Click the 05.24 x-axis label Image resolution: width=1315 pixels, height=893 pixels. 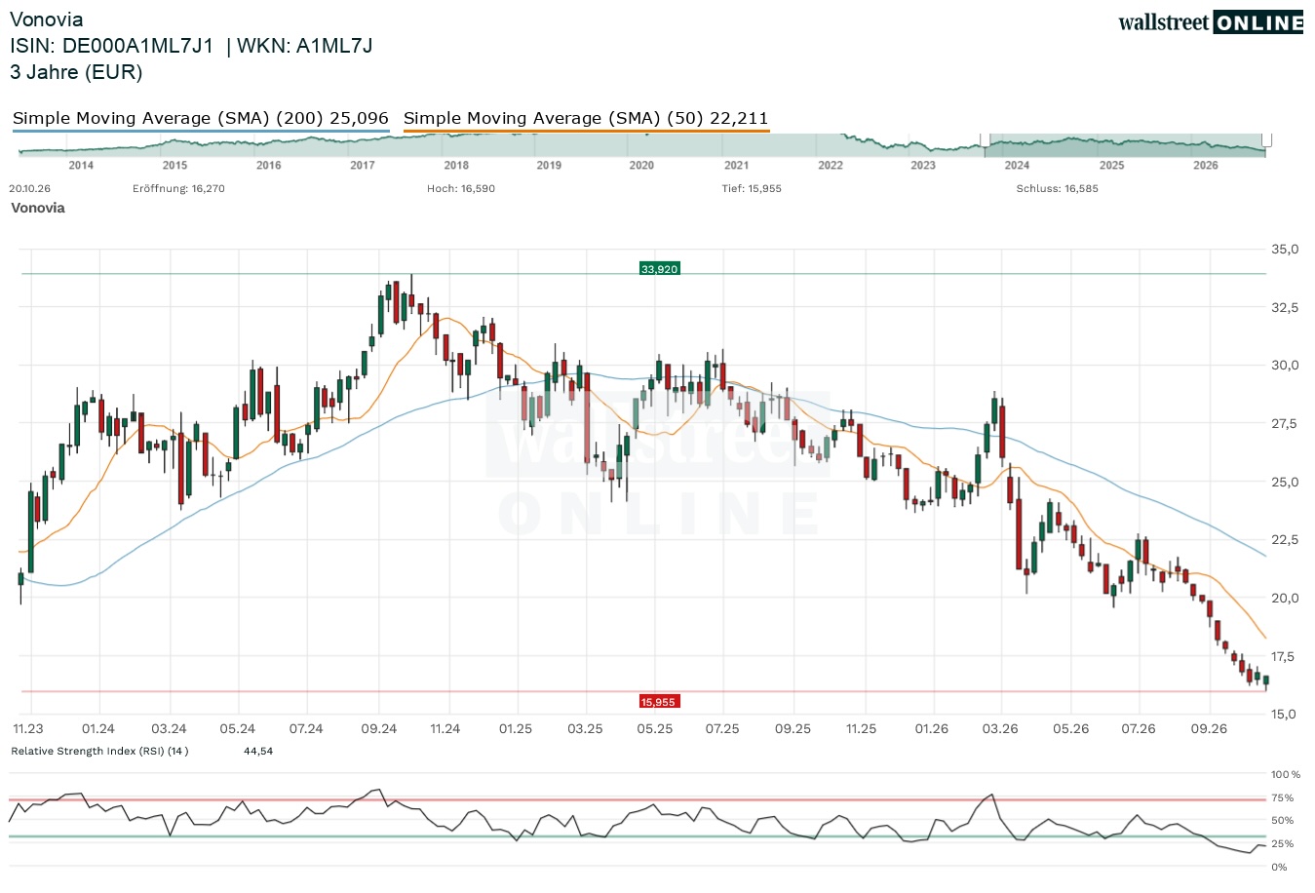238,729
